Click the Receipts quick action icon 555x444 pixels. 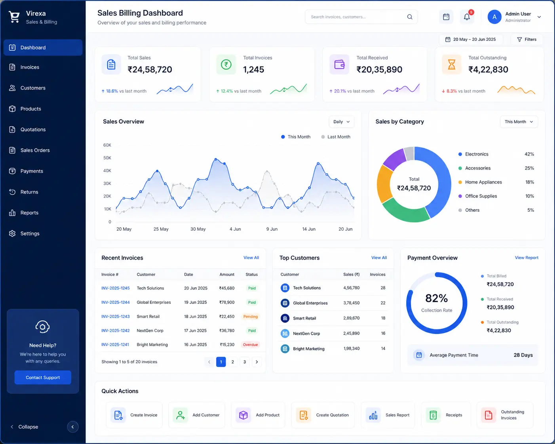[x=433, y=415]
